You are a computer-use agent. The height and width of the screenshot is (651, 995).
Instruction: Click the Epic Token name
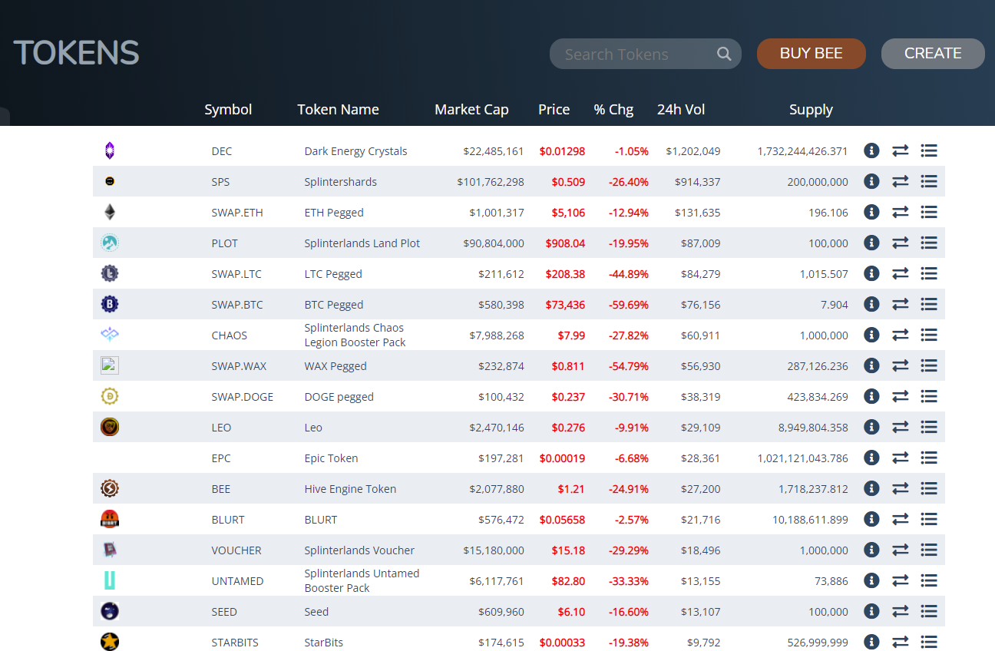pyautogui.click(x=331, y=458)
